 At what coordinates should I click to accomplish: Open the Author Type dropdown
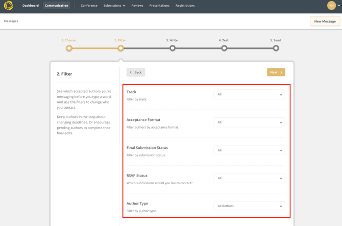tap(249, 206)
